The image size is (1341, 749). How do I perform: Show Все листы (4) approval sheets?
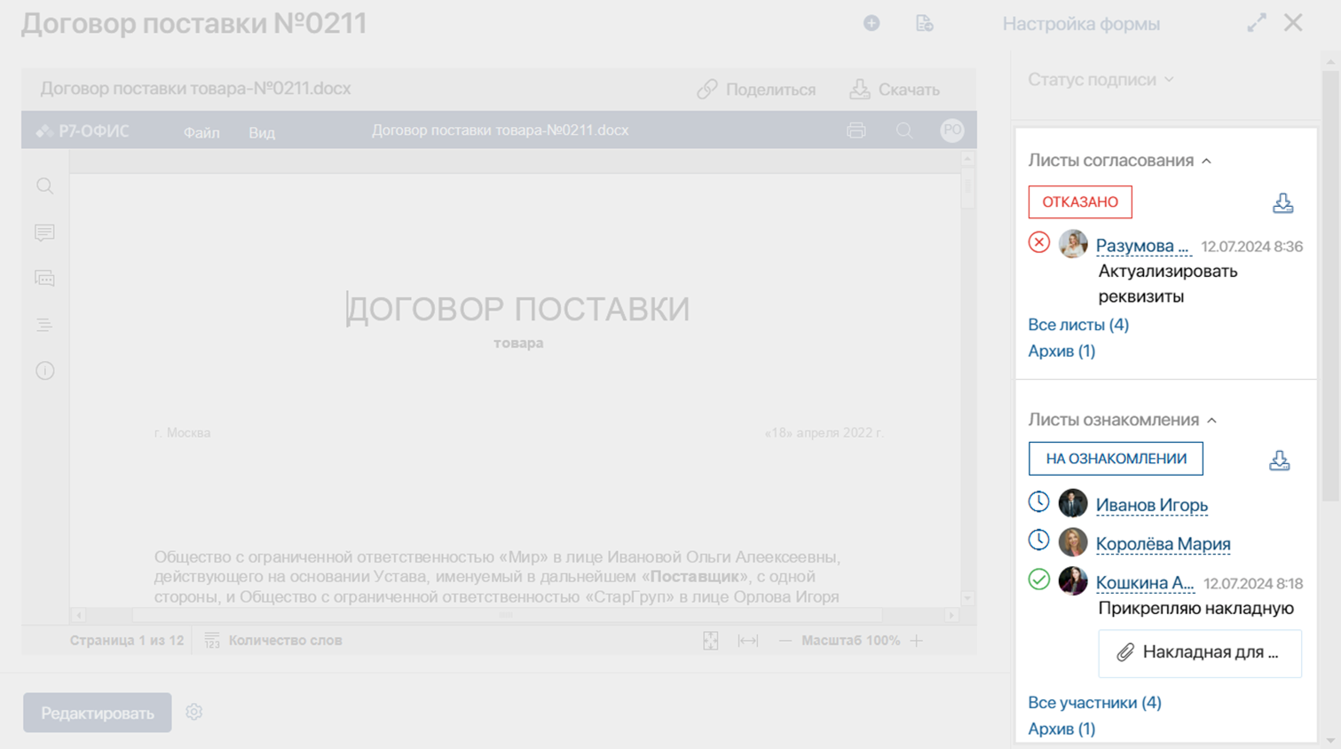coord(1078,325)
